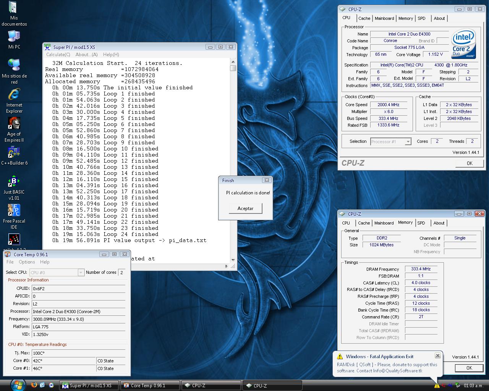Open the Calculate(C) menu in Super PI

[58, 55]
